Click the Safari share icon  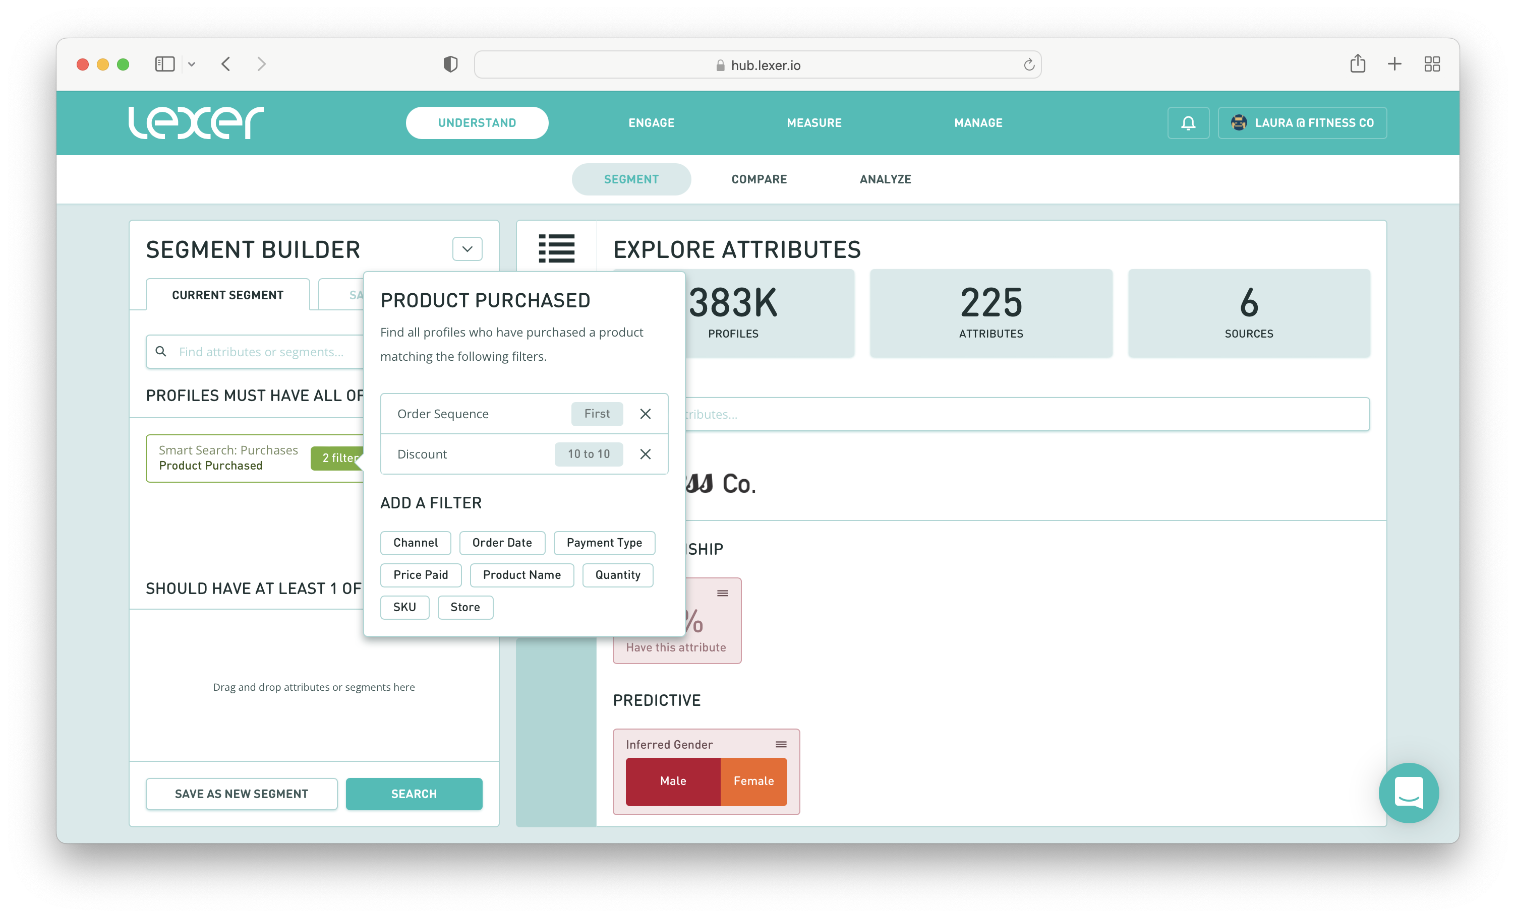click(1357, 64)
